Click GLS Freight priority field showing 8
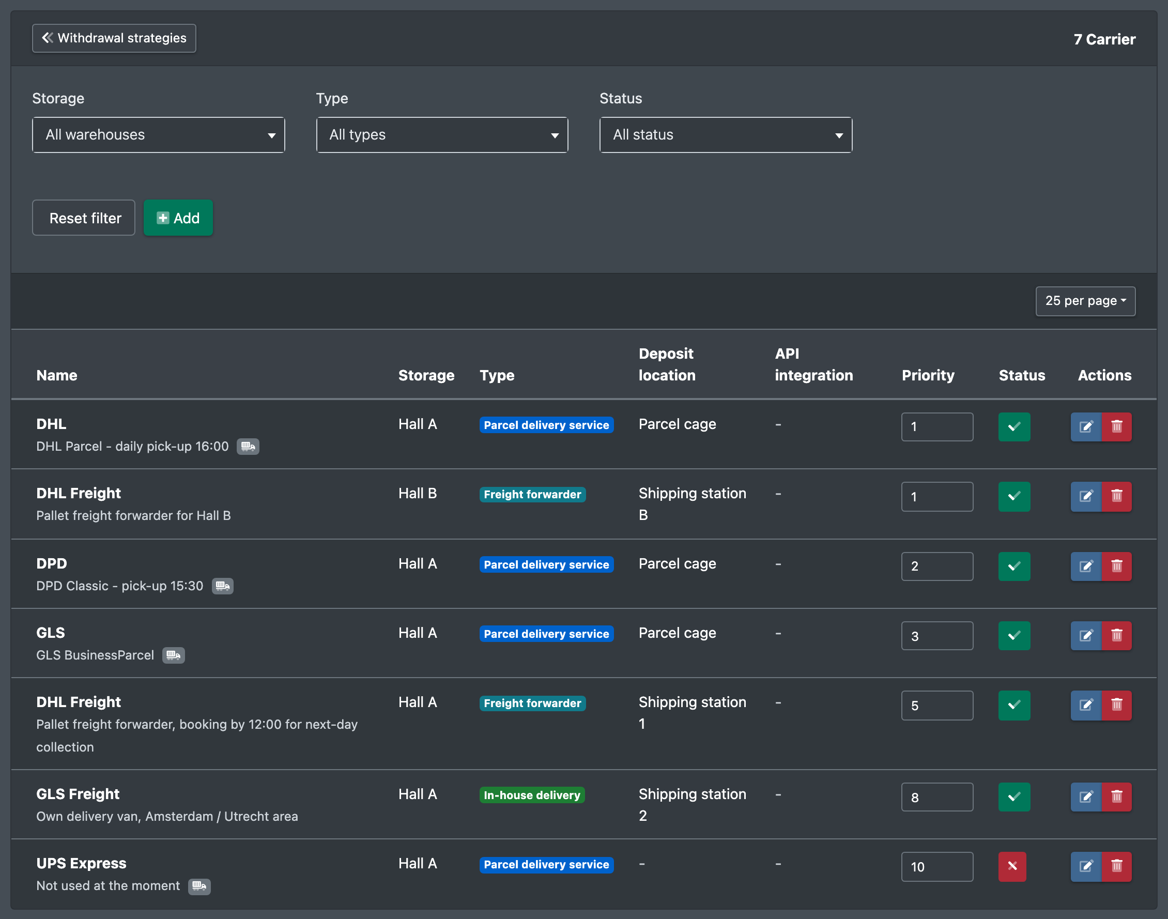The image size is (1168, 919). 937,797
